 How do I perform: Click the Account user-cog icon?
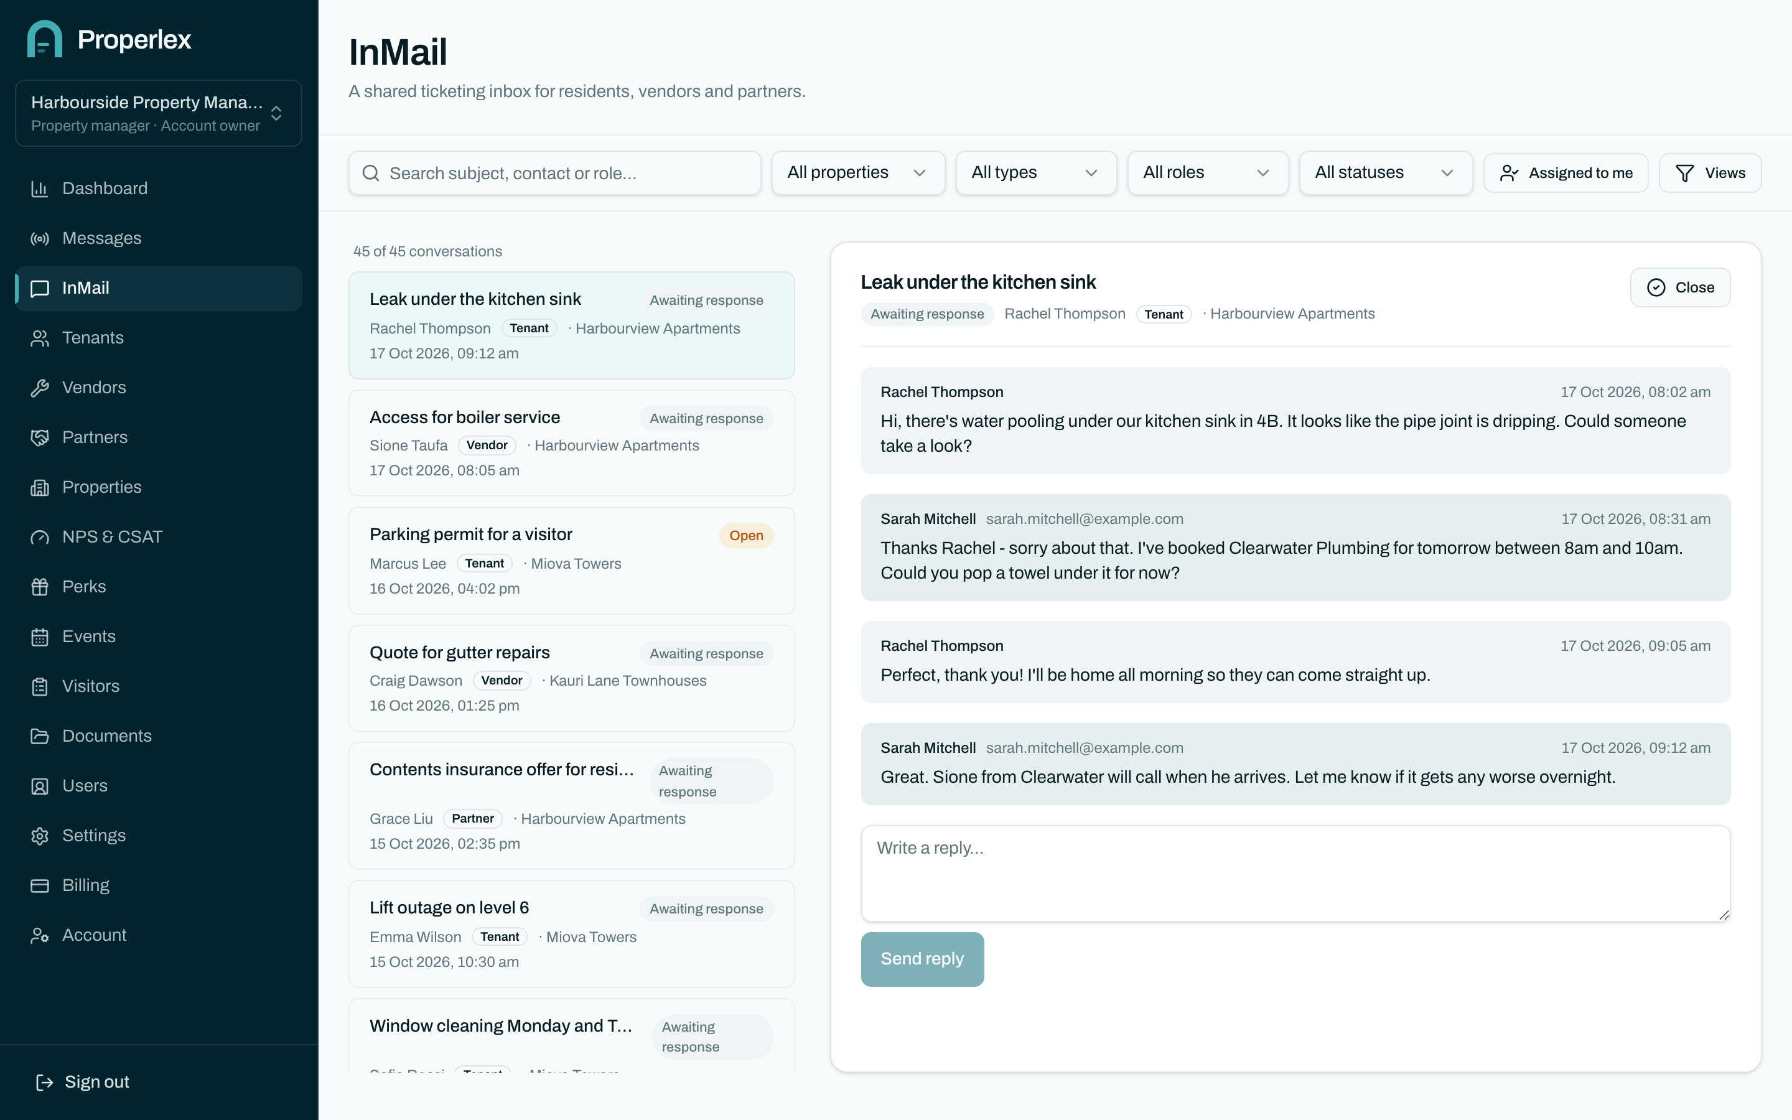click(39, 935)
